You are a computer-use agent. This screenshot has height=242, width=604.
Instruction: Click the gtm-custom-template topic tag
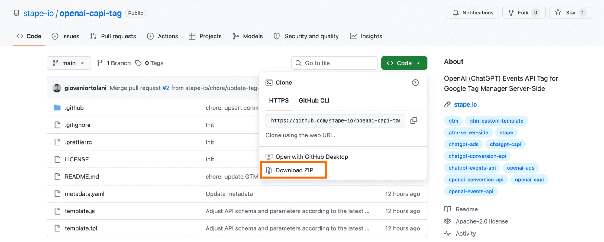point(496,121)
